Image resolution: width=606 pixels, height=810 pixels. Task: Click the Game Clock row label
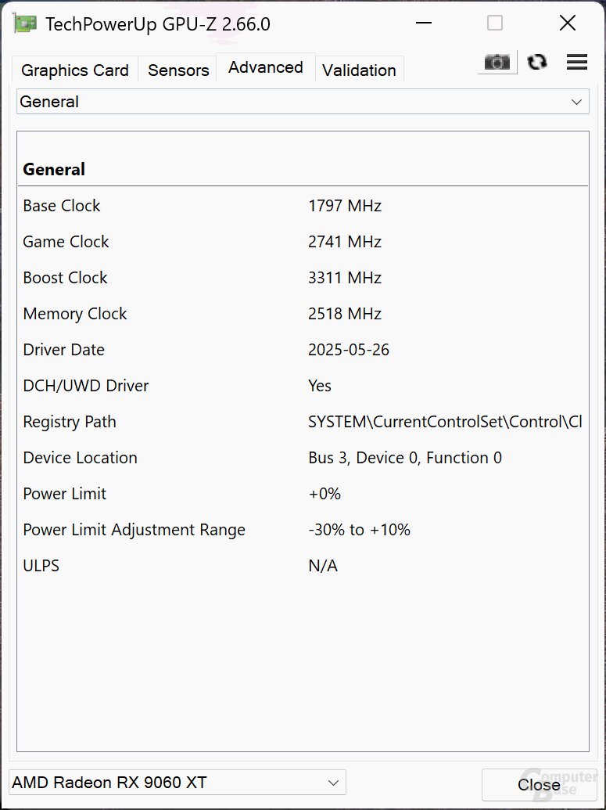click(66, 242)
